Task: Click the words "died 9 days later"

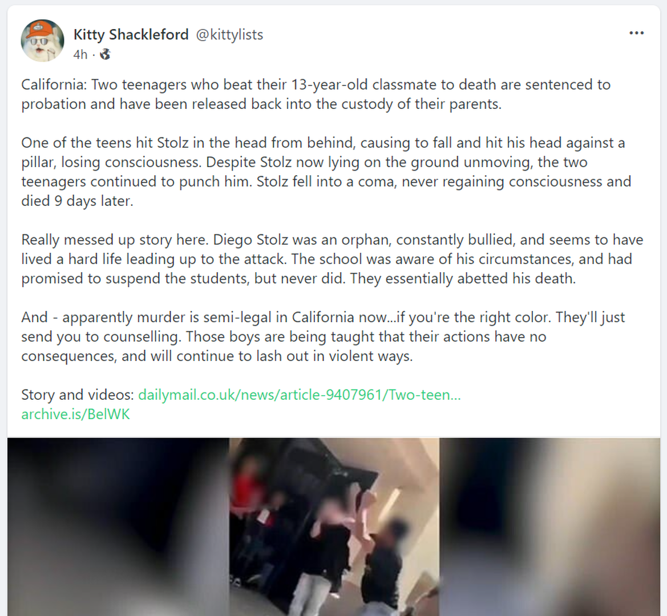Action: (76, 201)
